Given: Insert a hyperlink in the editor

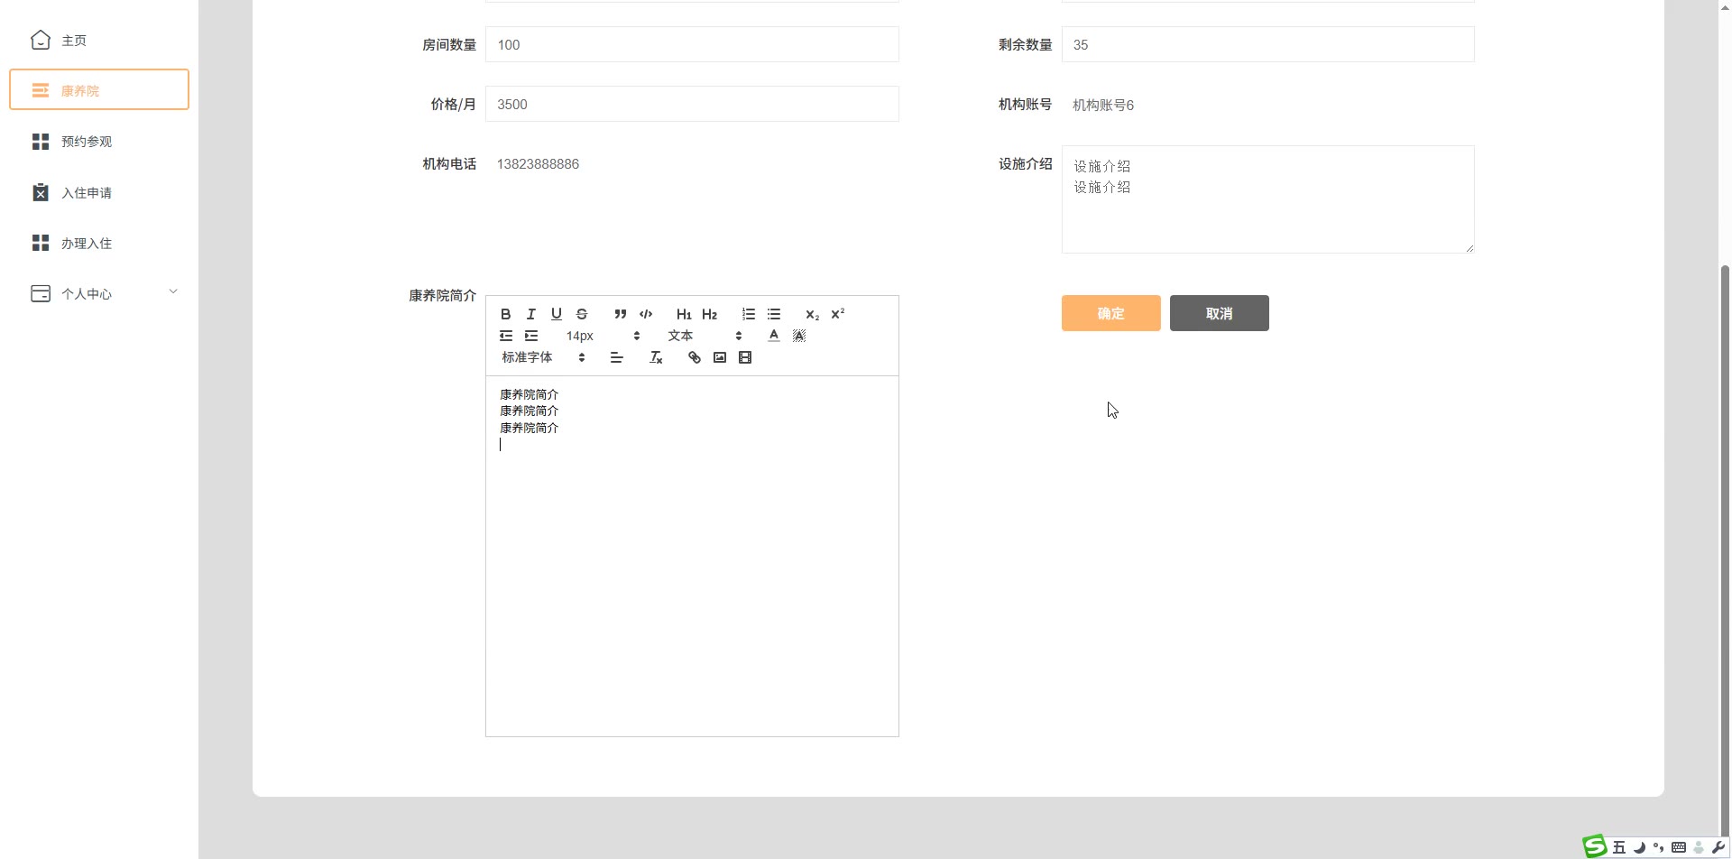Looking at the screenshot, I should [695, 357].
